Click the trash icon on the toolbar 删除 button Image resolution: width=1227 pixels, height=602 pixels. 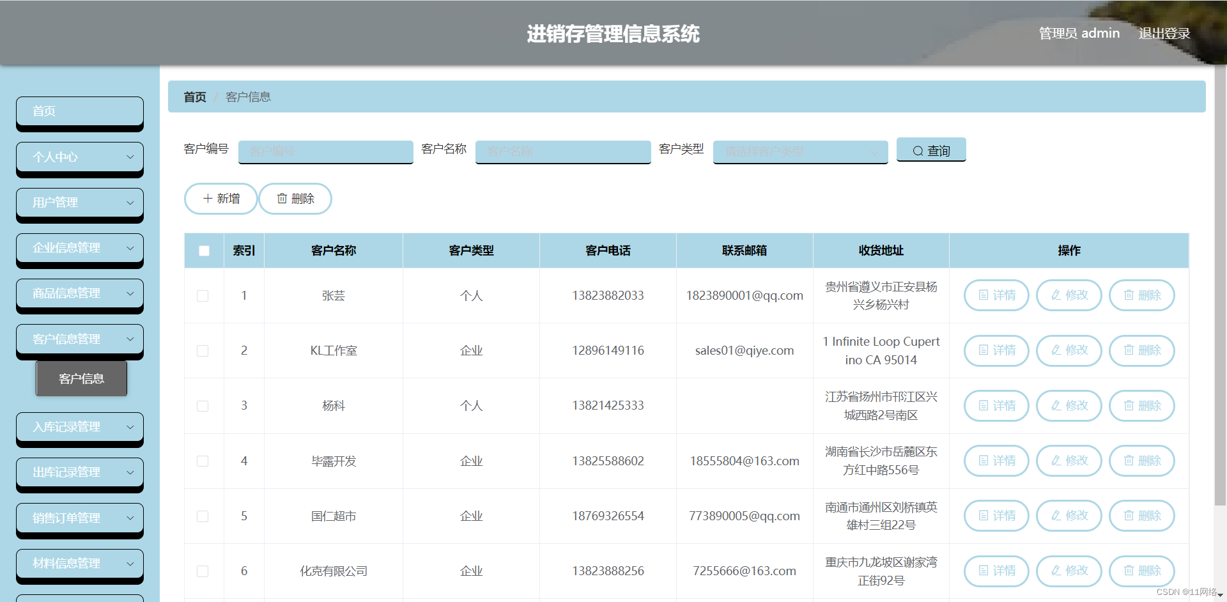click(282, 199)
